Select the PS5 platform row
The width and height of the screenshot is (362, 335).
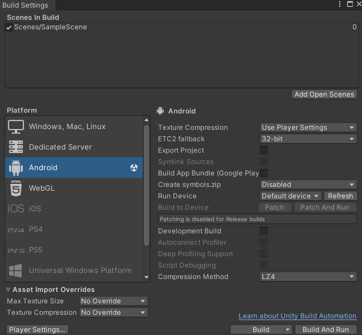click(74, 250)
